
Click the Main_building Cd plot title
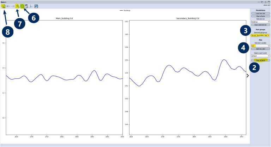[x=64, y=18]
